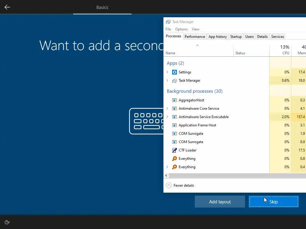Switch to the Performance tab
The height and width of the screenshot is (229, 306).
pos(195,37)
